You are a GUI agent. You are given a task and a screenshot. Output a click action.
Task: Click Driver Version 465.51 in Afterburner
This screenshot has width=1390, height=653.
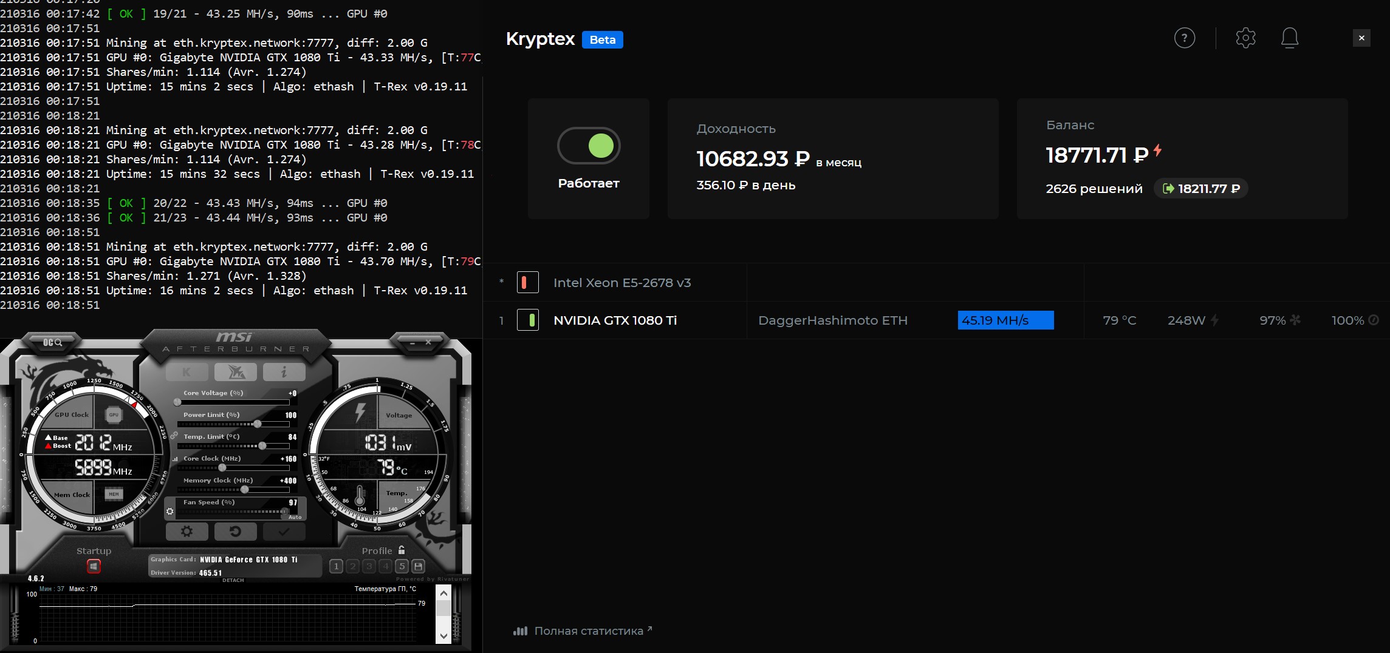point(187,572)
